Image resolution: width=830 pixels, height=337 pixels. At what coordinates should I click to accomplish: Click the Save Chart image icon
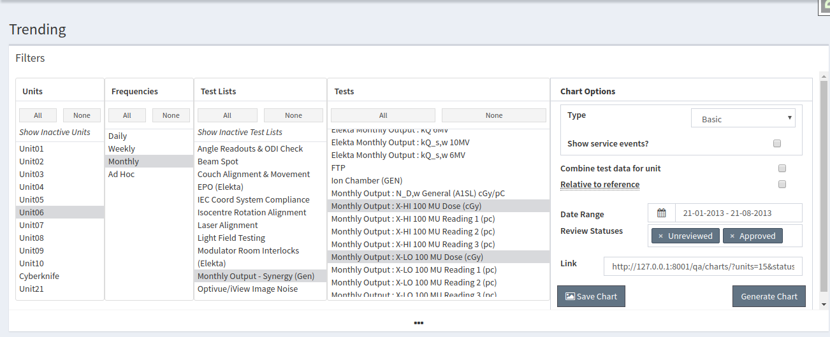570,296
